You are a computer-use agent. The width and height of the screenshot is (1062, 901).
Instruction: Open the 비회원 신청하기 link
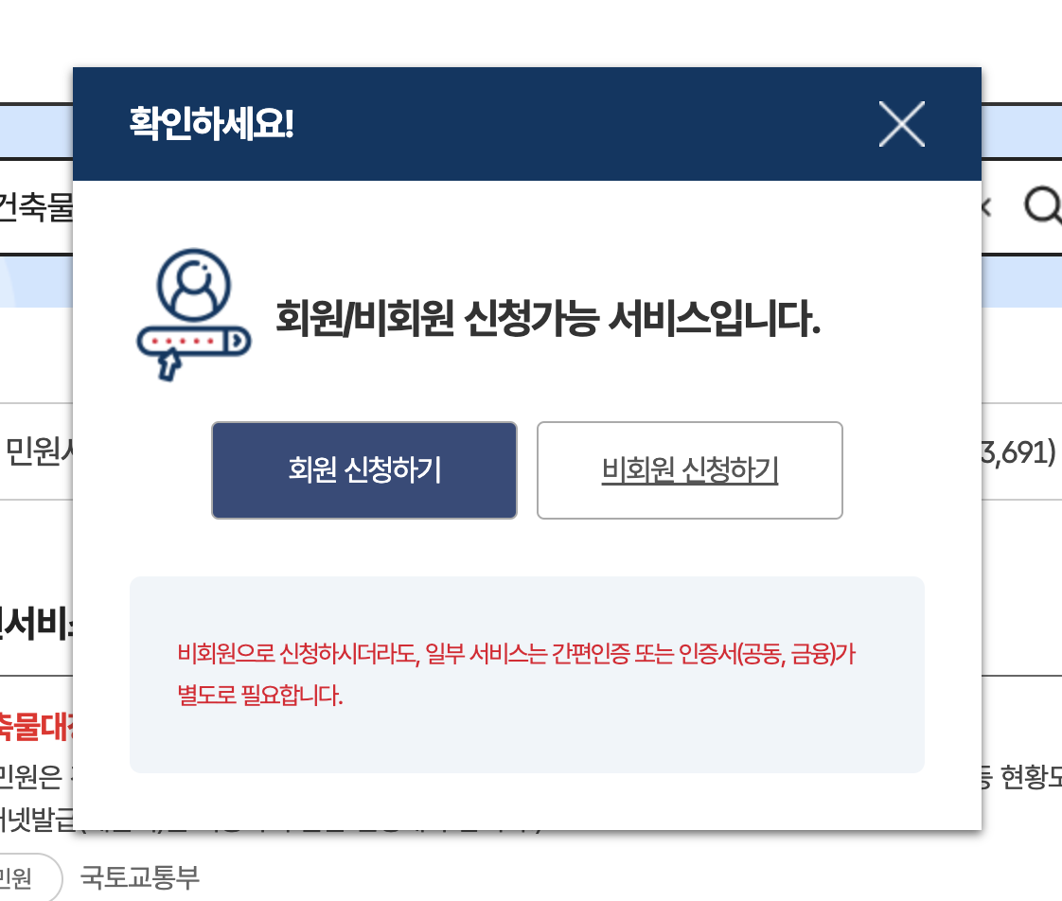[x=689, y=470]
